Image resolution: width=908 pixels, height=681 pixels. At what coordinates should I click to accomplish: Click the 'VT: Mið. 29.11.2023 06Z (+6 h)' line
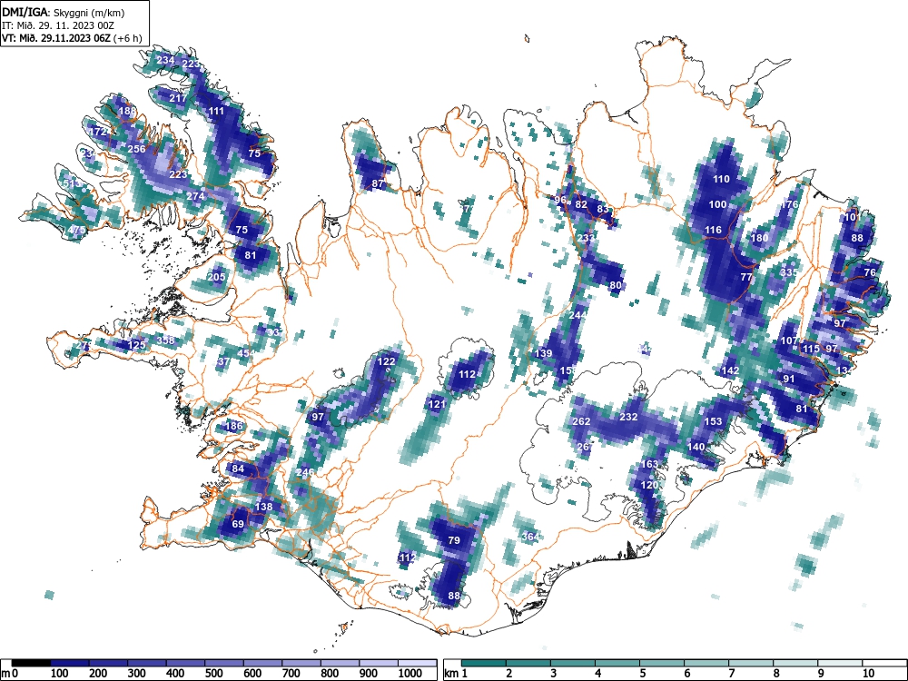(x=72, y=38)
